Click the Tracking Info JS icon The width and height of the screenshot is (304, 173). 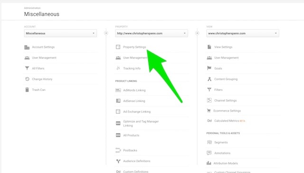[118, 68]
